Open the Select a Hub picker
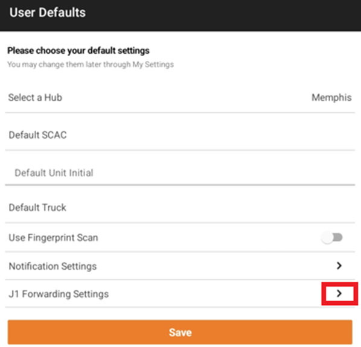The height and width of the screenshot is (347, 361). (x=180, y=98)
